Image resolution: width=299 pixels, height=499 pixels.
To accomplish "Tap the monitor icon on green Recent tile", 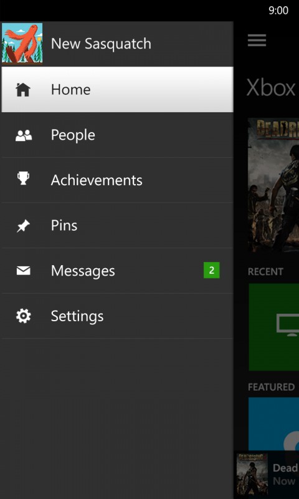I will point(288,324).
